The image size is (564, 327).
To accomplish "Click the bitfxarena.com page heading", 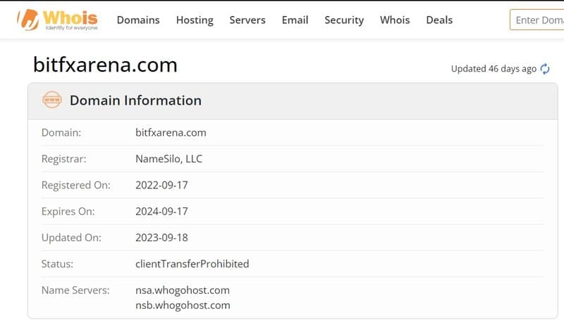I will (x=105, y=65).
